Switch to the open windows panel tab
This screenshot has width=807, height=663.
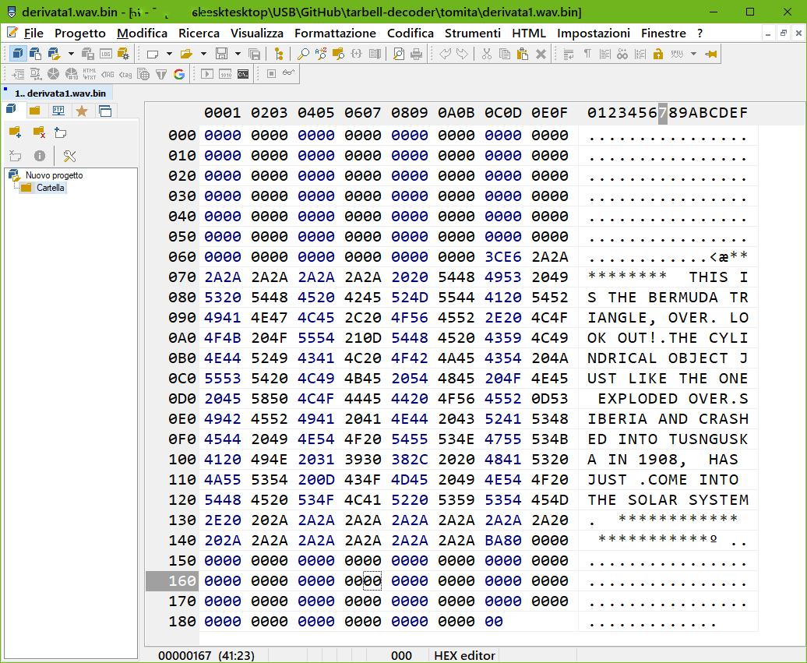pyautogui.click(x=105, y=110)
